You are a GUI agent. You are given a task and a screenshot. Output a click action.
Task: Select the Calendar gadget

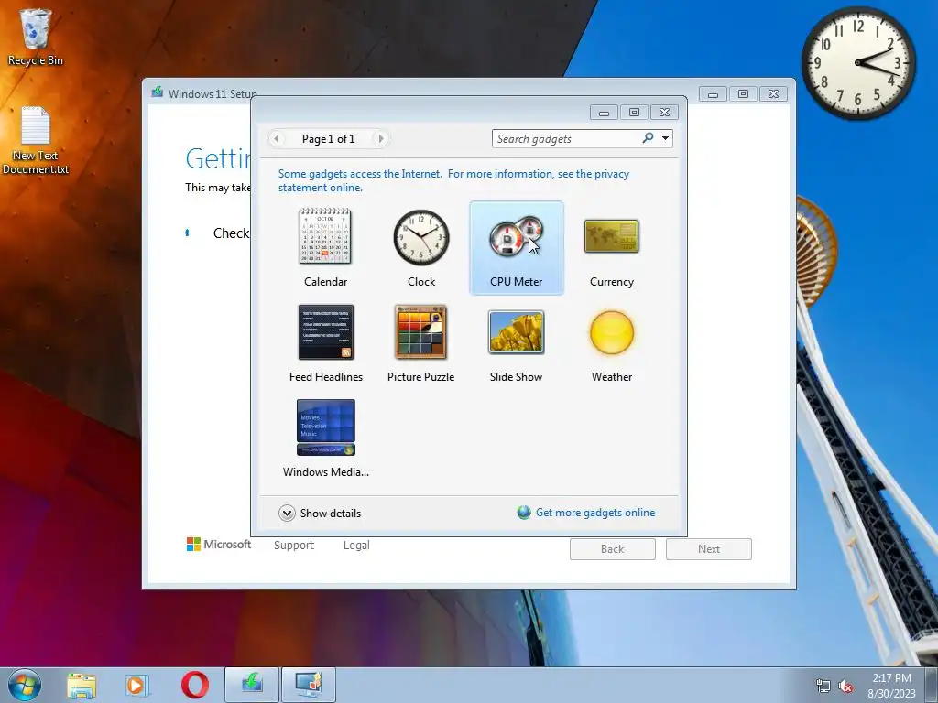coord(325,248)
